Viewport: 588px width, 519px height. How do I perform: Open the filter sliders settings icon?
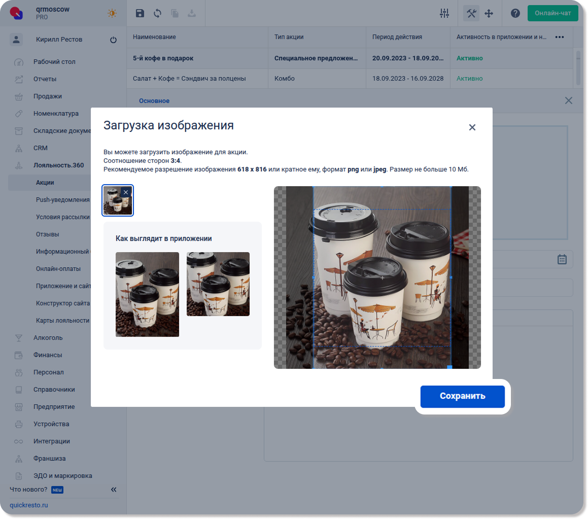tap(444, 14)
